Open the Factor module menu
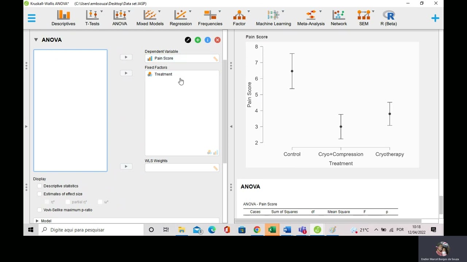The width and height of the screenshot is (467, 262). pos(239,18)
